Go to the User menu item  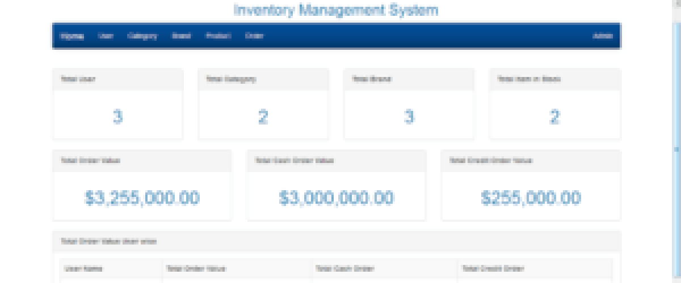(106, 36)
